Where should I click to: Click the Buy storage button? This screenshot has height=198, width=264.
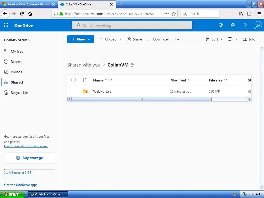(x=29, y=158)
